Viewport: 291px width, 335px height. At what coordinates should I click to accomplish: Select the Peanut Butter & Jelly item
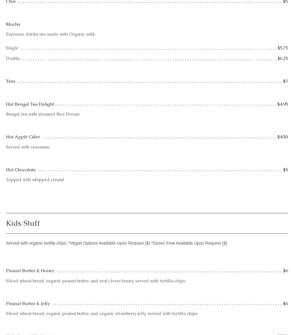(x=28, y=304)
